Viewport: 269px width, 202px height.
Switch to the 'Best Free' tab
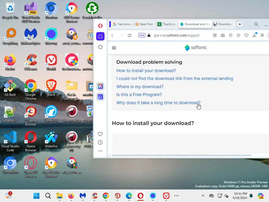[144, 24]
